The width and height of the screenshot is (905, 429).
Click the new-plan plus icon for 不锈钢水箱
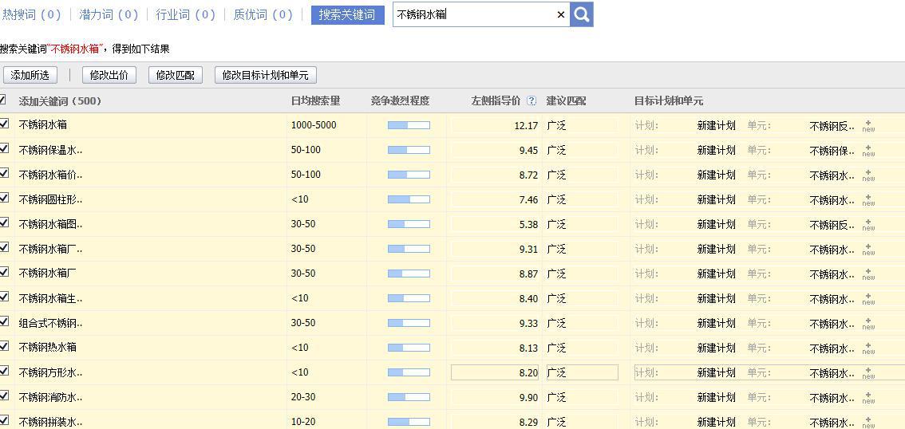click(868, 126)
